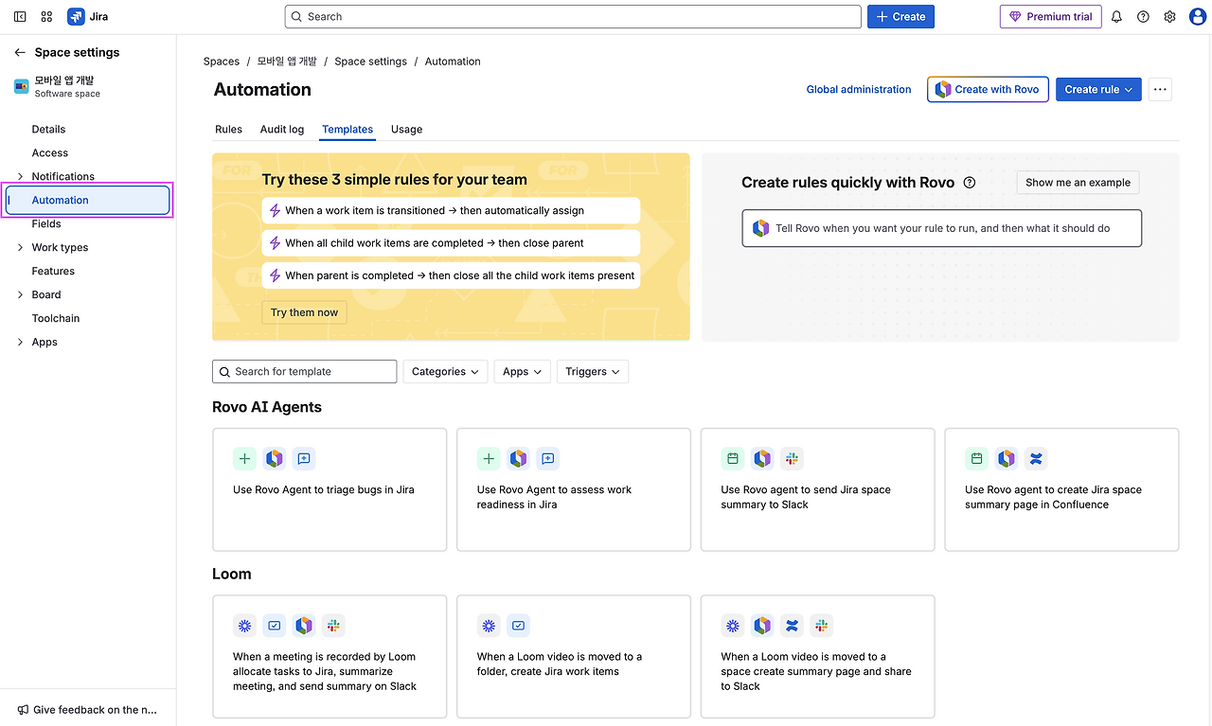This screenshot has width=1212, height=726.
Task: Switch to the Audit log tab
Action: pyautogui.click(x=282, y=130)
